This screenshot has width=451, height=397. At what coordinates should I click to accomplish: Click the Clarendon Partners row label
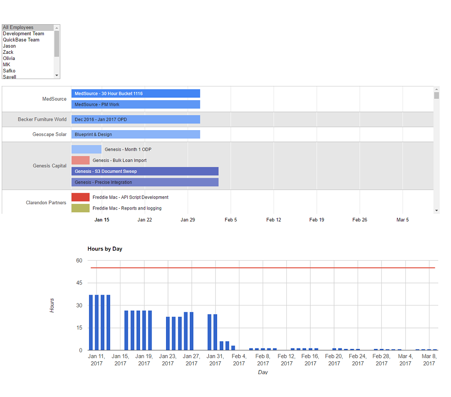tap(46, 203)
